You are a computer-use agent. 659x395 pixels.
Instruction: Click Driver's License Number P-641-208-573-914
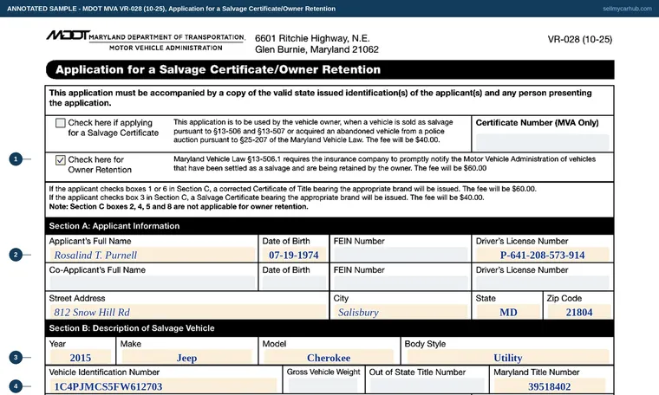(542, 255)
